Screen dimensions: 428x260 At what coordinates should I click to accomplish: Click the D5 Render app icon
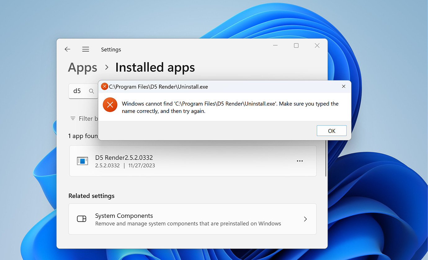pyautogui.click(x=82, y=161)
